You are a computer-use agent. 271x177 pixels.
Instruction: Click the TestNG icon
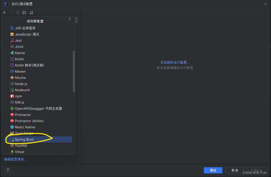click(12, 146)
